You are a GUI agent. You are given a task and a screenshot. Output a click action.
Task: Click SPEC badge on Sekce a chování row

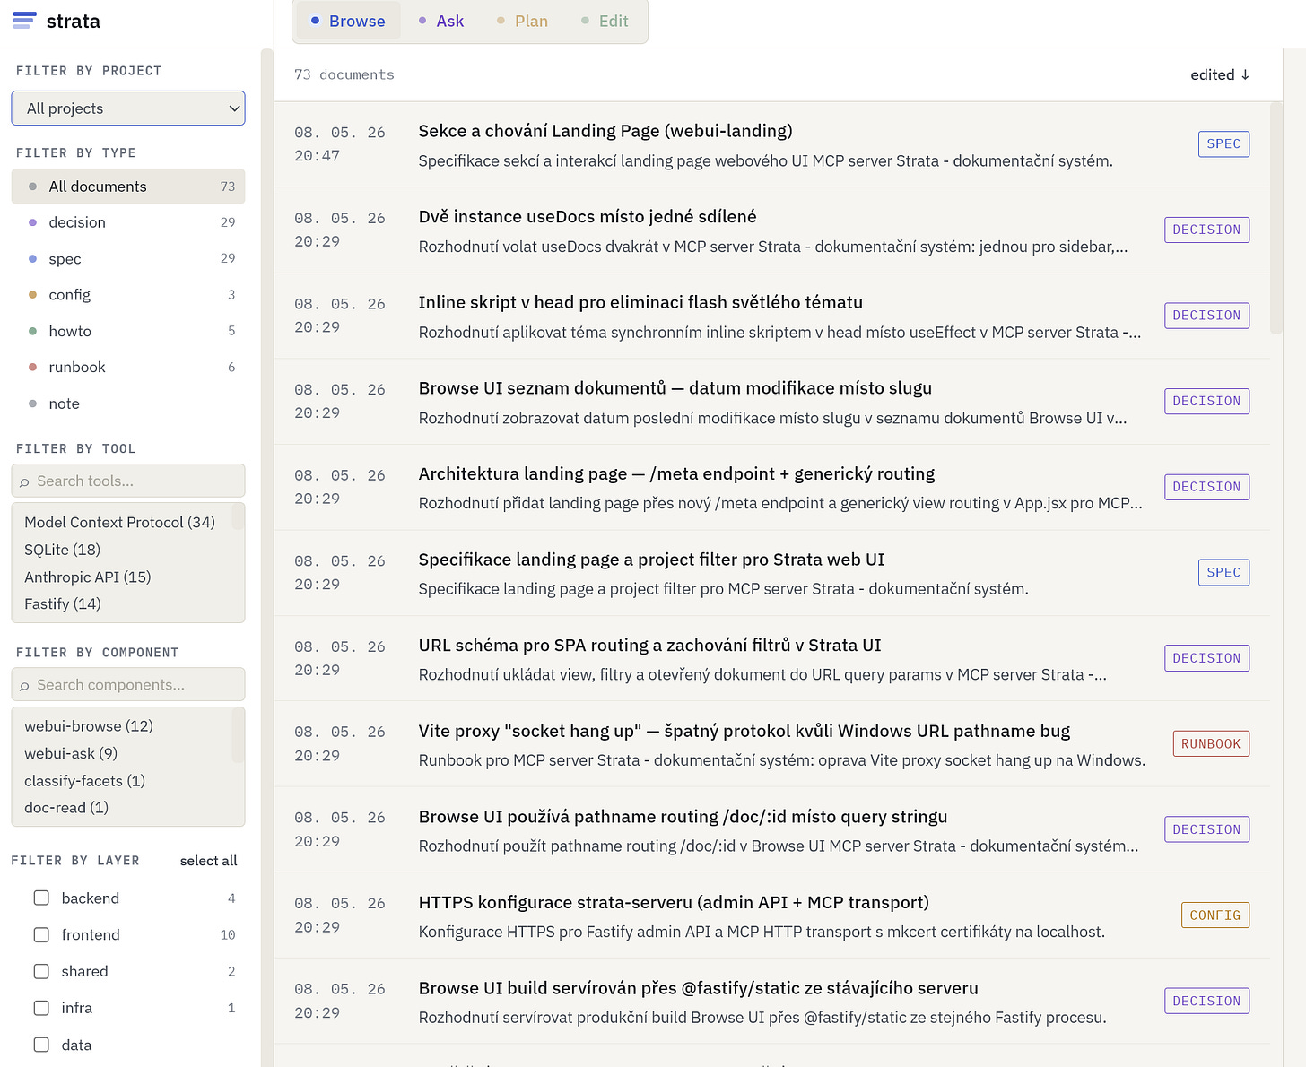coord(1223,143)
